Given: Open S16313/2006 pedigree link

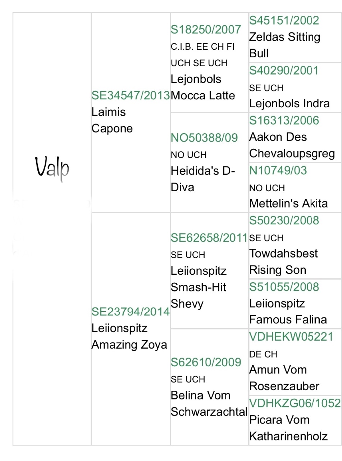Looking at the screenshot, I should [x=284, y=120].
